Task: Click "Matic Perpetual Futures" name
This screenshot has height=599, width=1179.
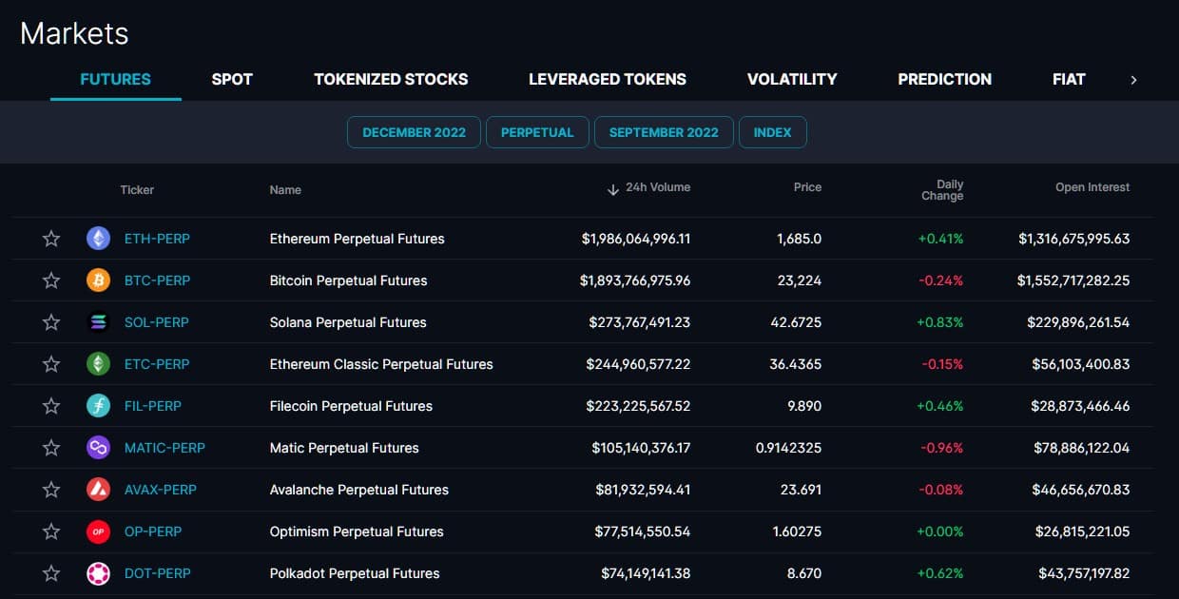Action: pos(344,448)
